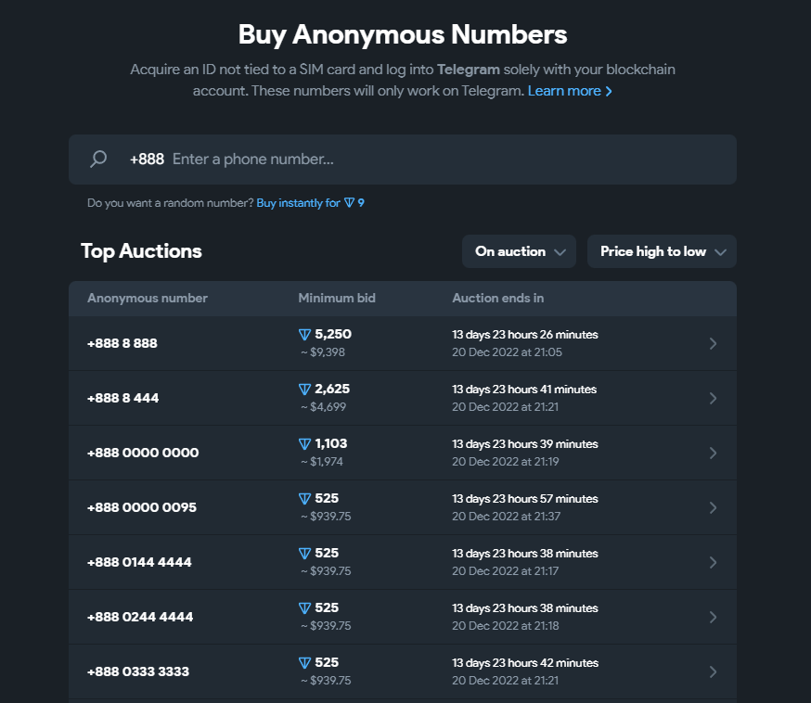Sort by the Minimum bid column header

[337, 299]
